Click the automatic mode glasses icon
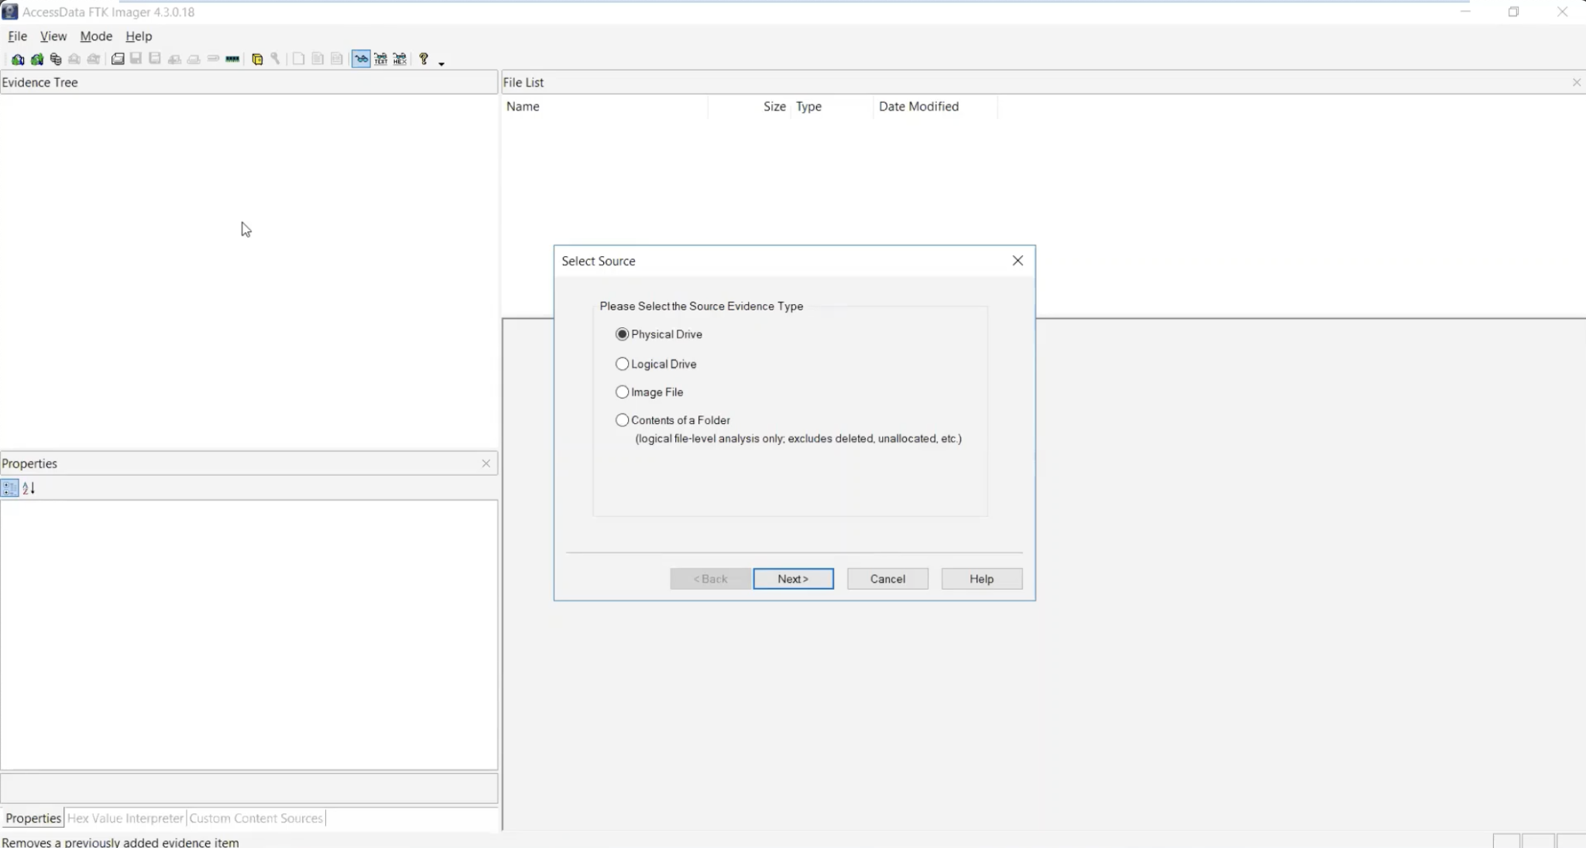Screen dimensions: 1586x848 click(x=361, y=59)
